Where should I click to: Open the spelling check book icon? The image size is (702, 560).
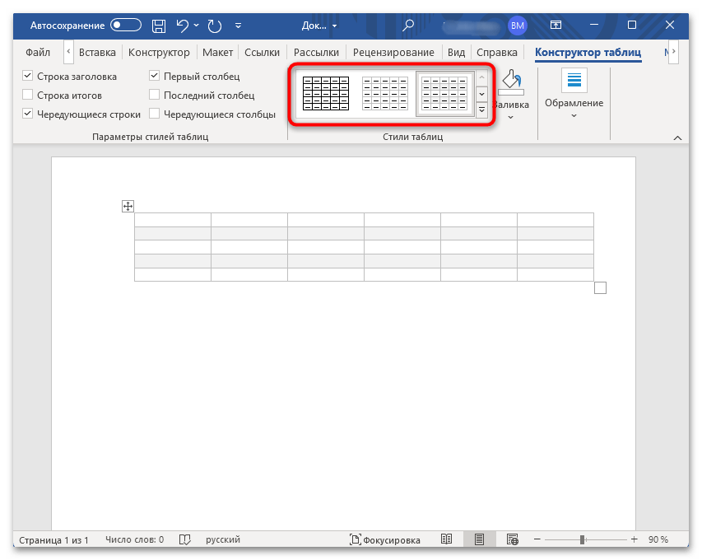185,539
